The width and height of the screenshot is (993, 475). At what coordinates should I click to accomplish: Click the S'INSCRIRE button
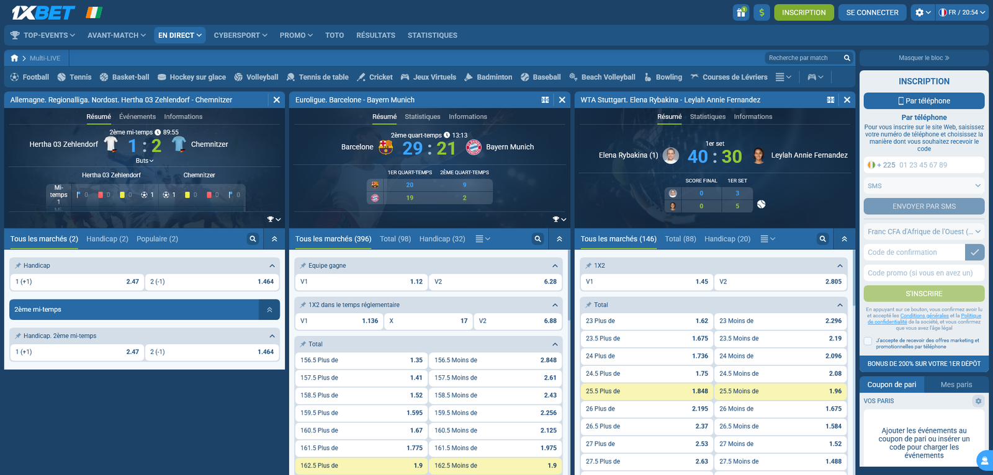pos(924,294)
